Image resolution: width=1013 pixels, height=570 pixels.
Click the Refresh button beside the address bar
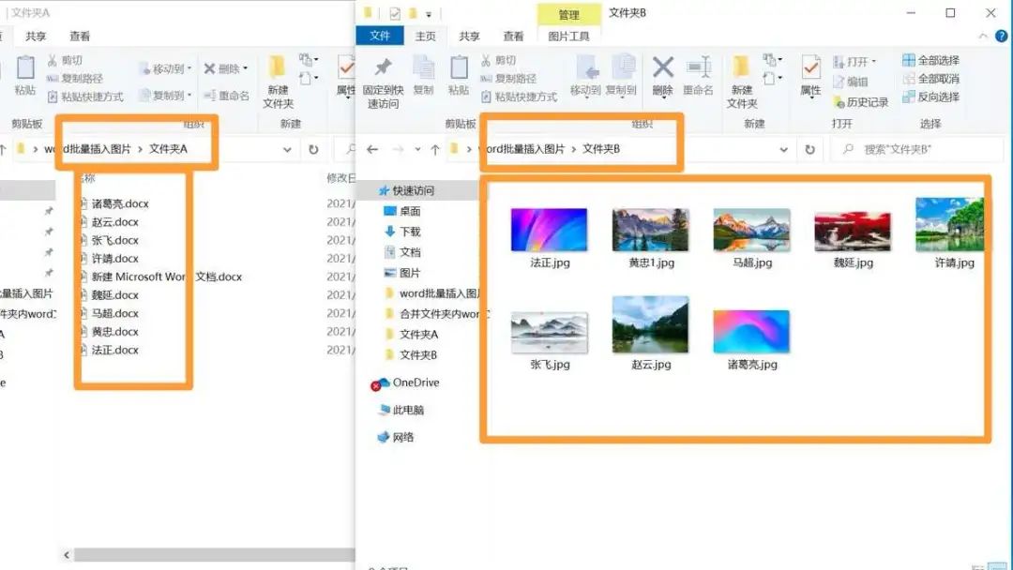pyautogui.click(x=809, y=148)
